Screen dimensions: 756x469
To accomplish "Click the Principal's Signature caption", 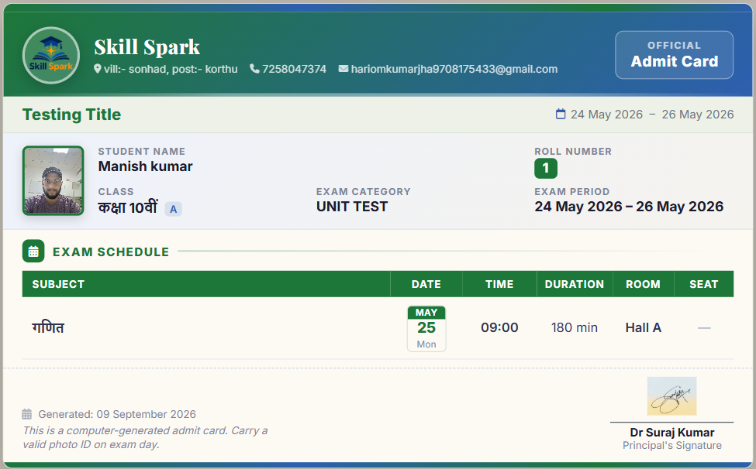I will [672, 446].
